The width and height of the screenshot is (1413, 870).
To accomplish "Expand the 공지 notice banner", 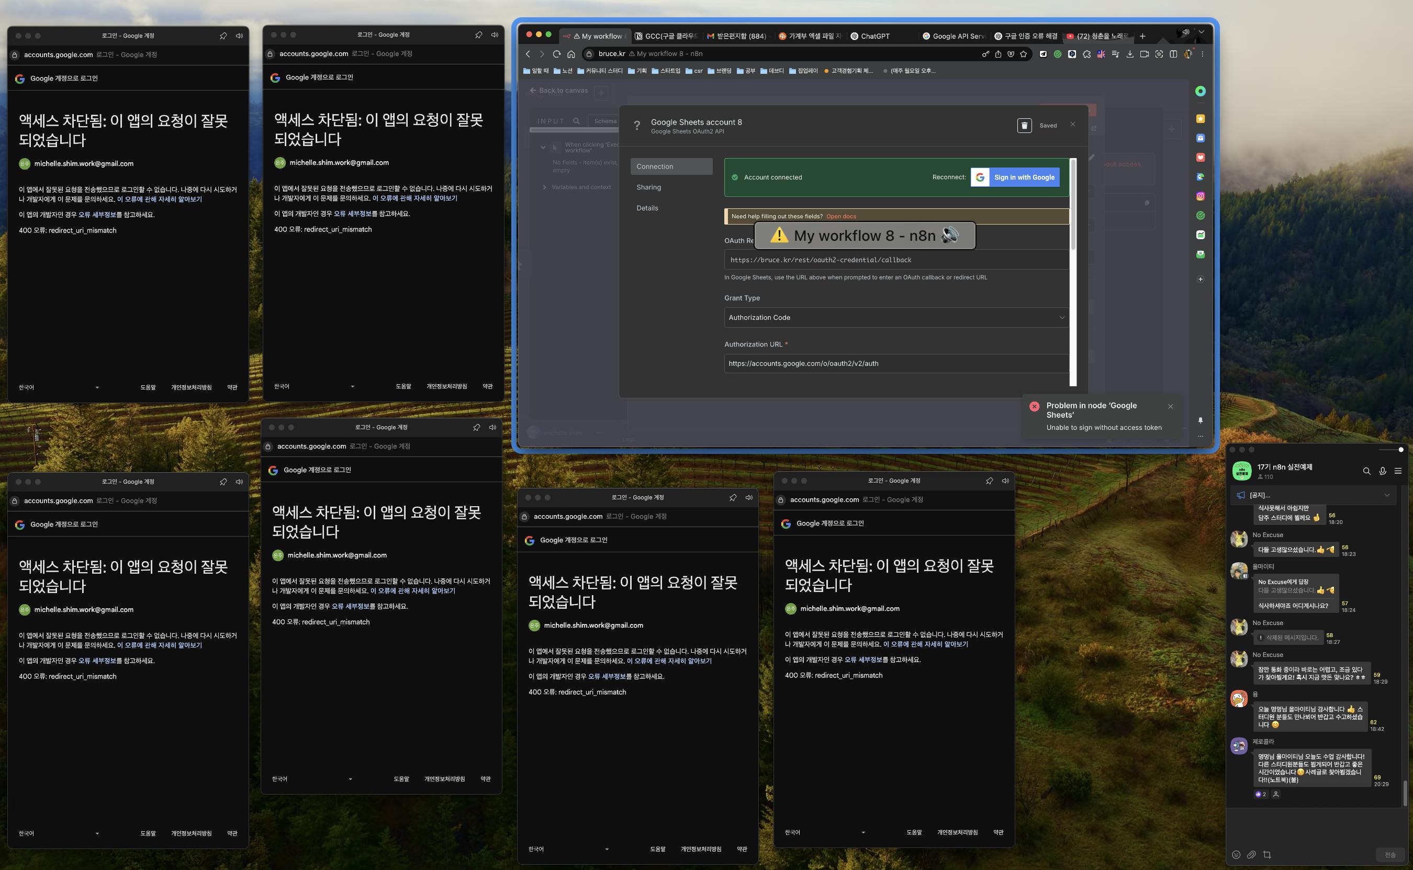I will point(1386,495).
